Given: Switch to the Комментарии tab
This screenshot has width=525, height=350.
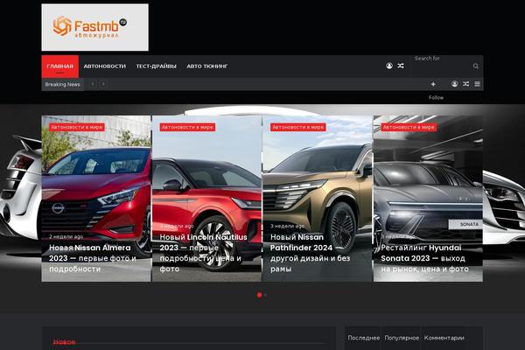Looking at the screenshot, I should tap(444, 338).
